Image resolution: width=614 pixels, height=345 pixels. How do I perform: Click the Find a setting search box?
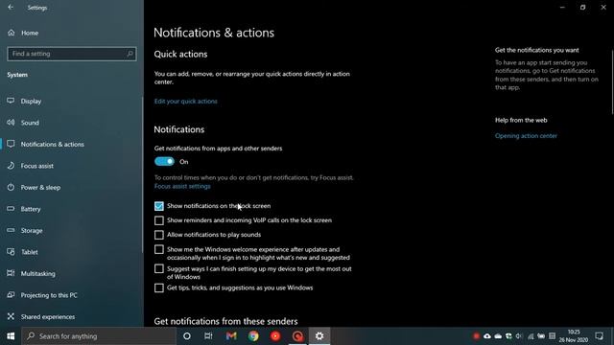[72, 54]
